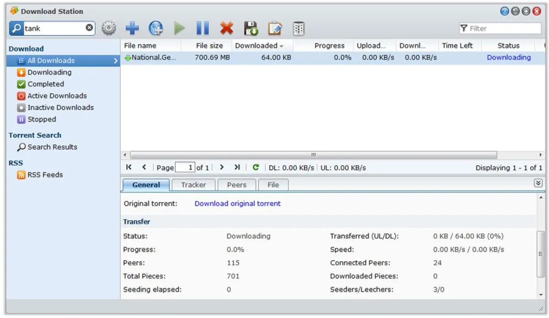Click Download original torrent link
This screenshot has height=318, width=549.
(x=237, y=204)
